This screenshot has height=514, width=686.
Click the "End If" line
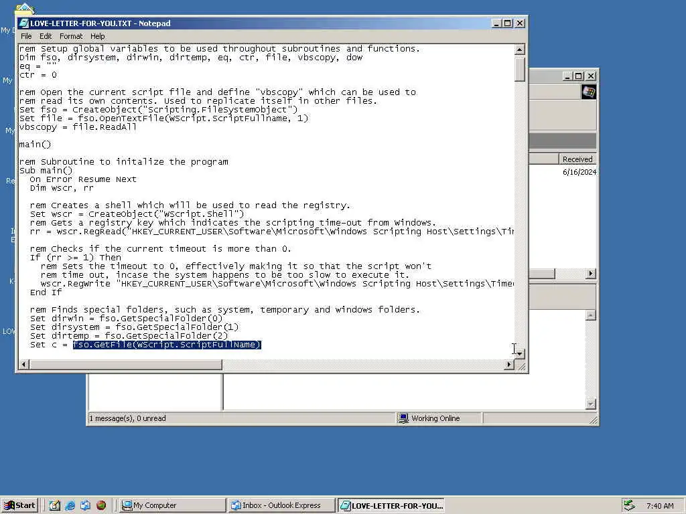tap(46, 292)
